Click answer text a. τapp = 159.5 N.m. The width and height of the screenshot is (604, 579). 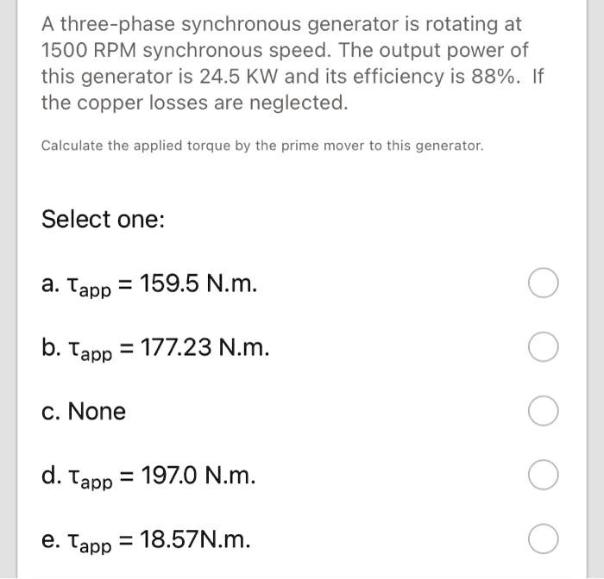[x=149, y=284]
